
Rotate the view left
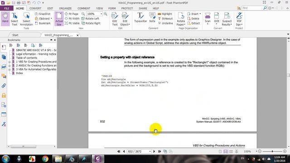[x=90, y=19]
